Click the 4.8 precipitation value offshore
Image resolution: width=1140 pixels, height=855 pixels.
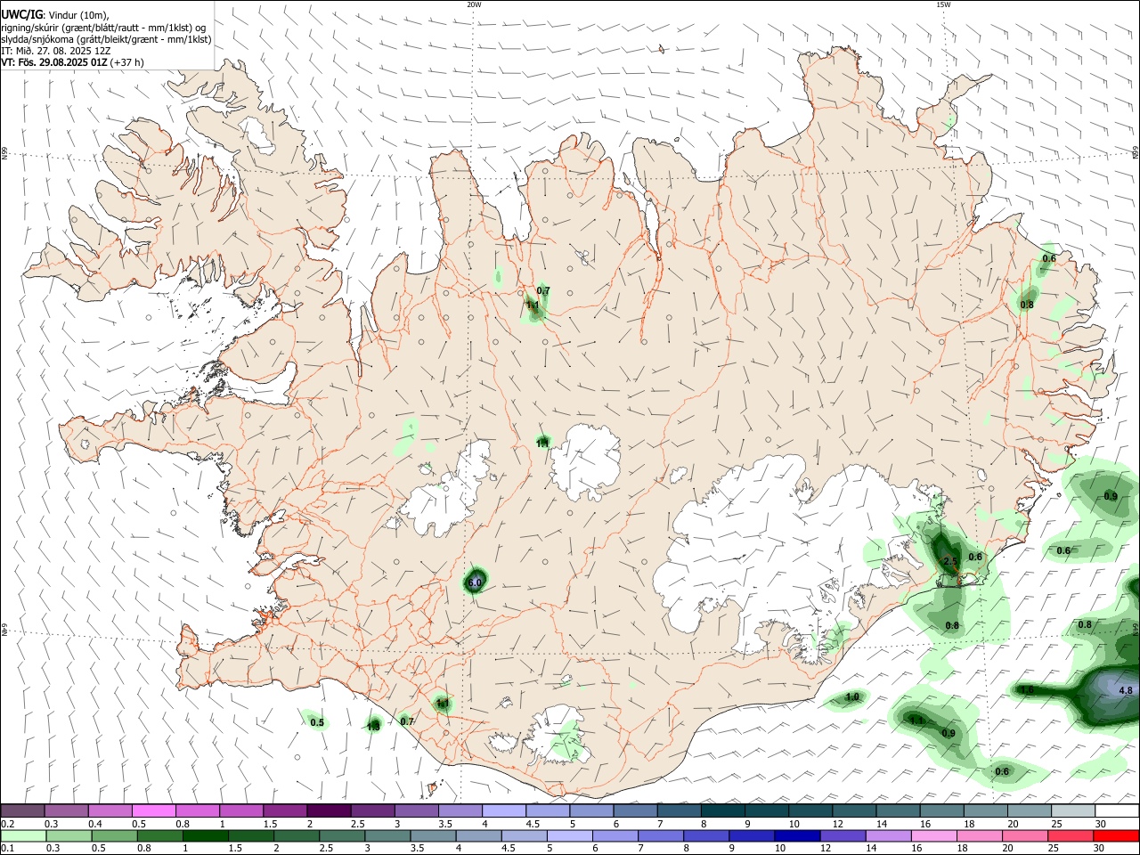point(1125,690)
